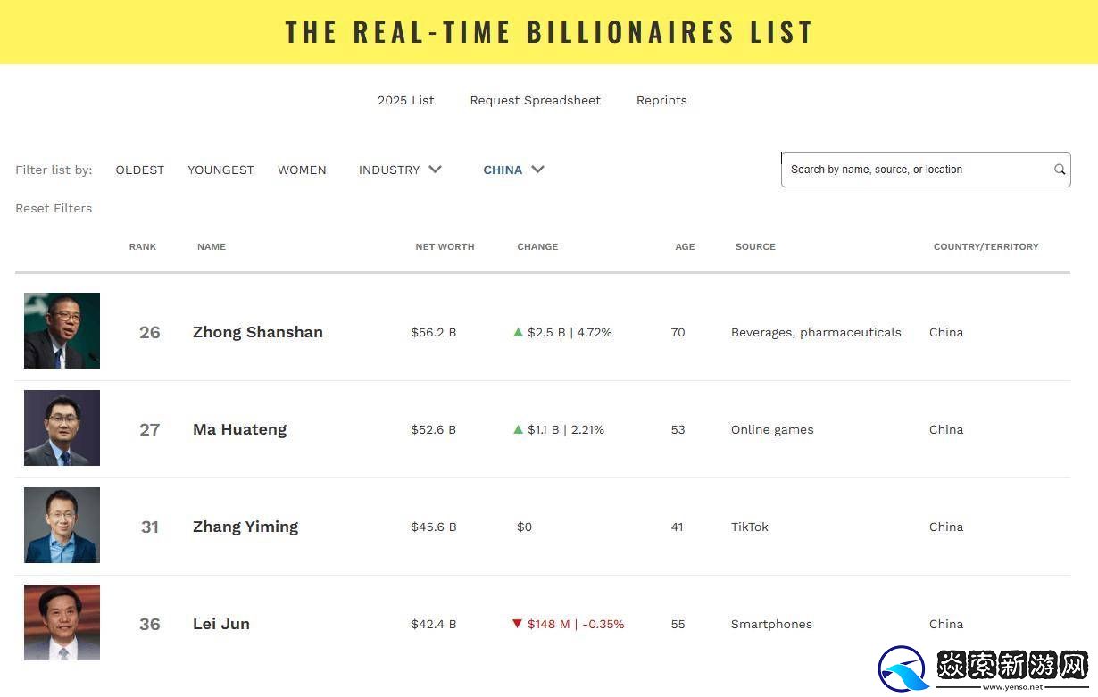Click the green up arrow for Ma Huateng
This screenshot has width=1098, height=697.
click(x=518, y=429)
